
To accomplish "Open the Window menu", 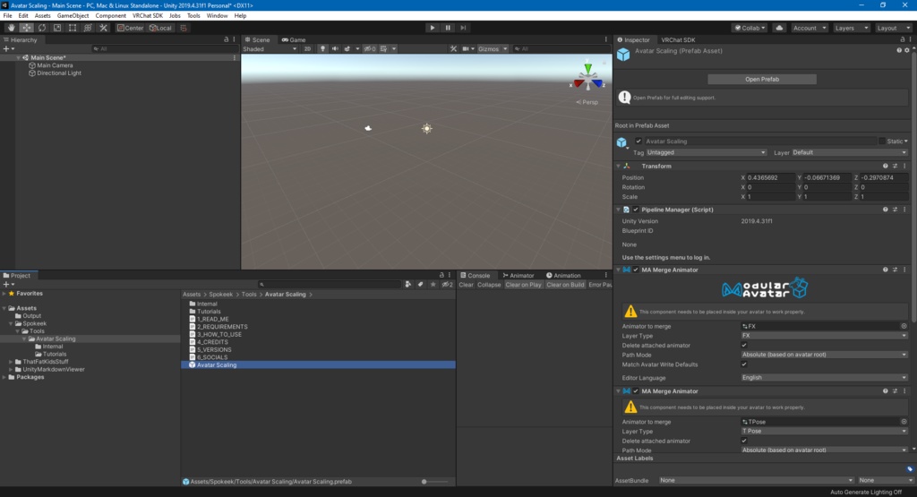I will [217, 16].
